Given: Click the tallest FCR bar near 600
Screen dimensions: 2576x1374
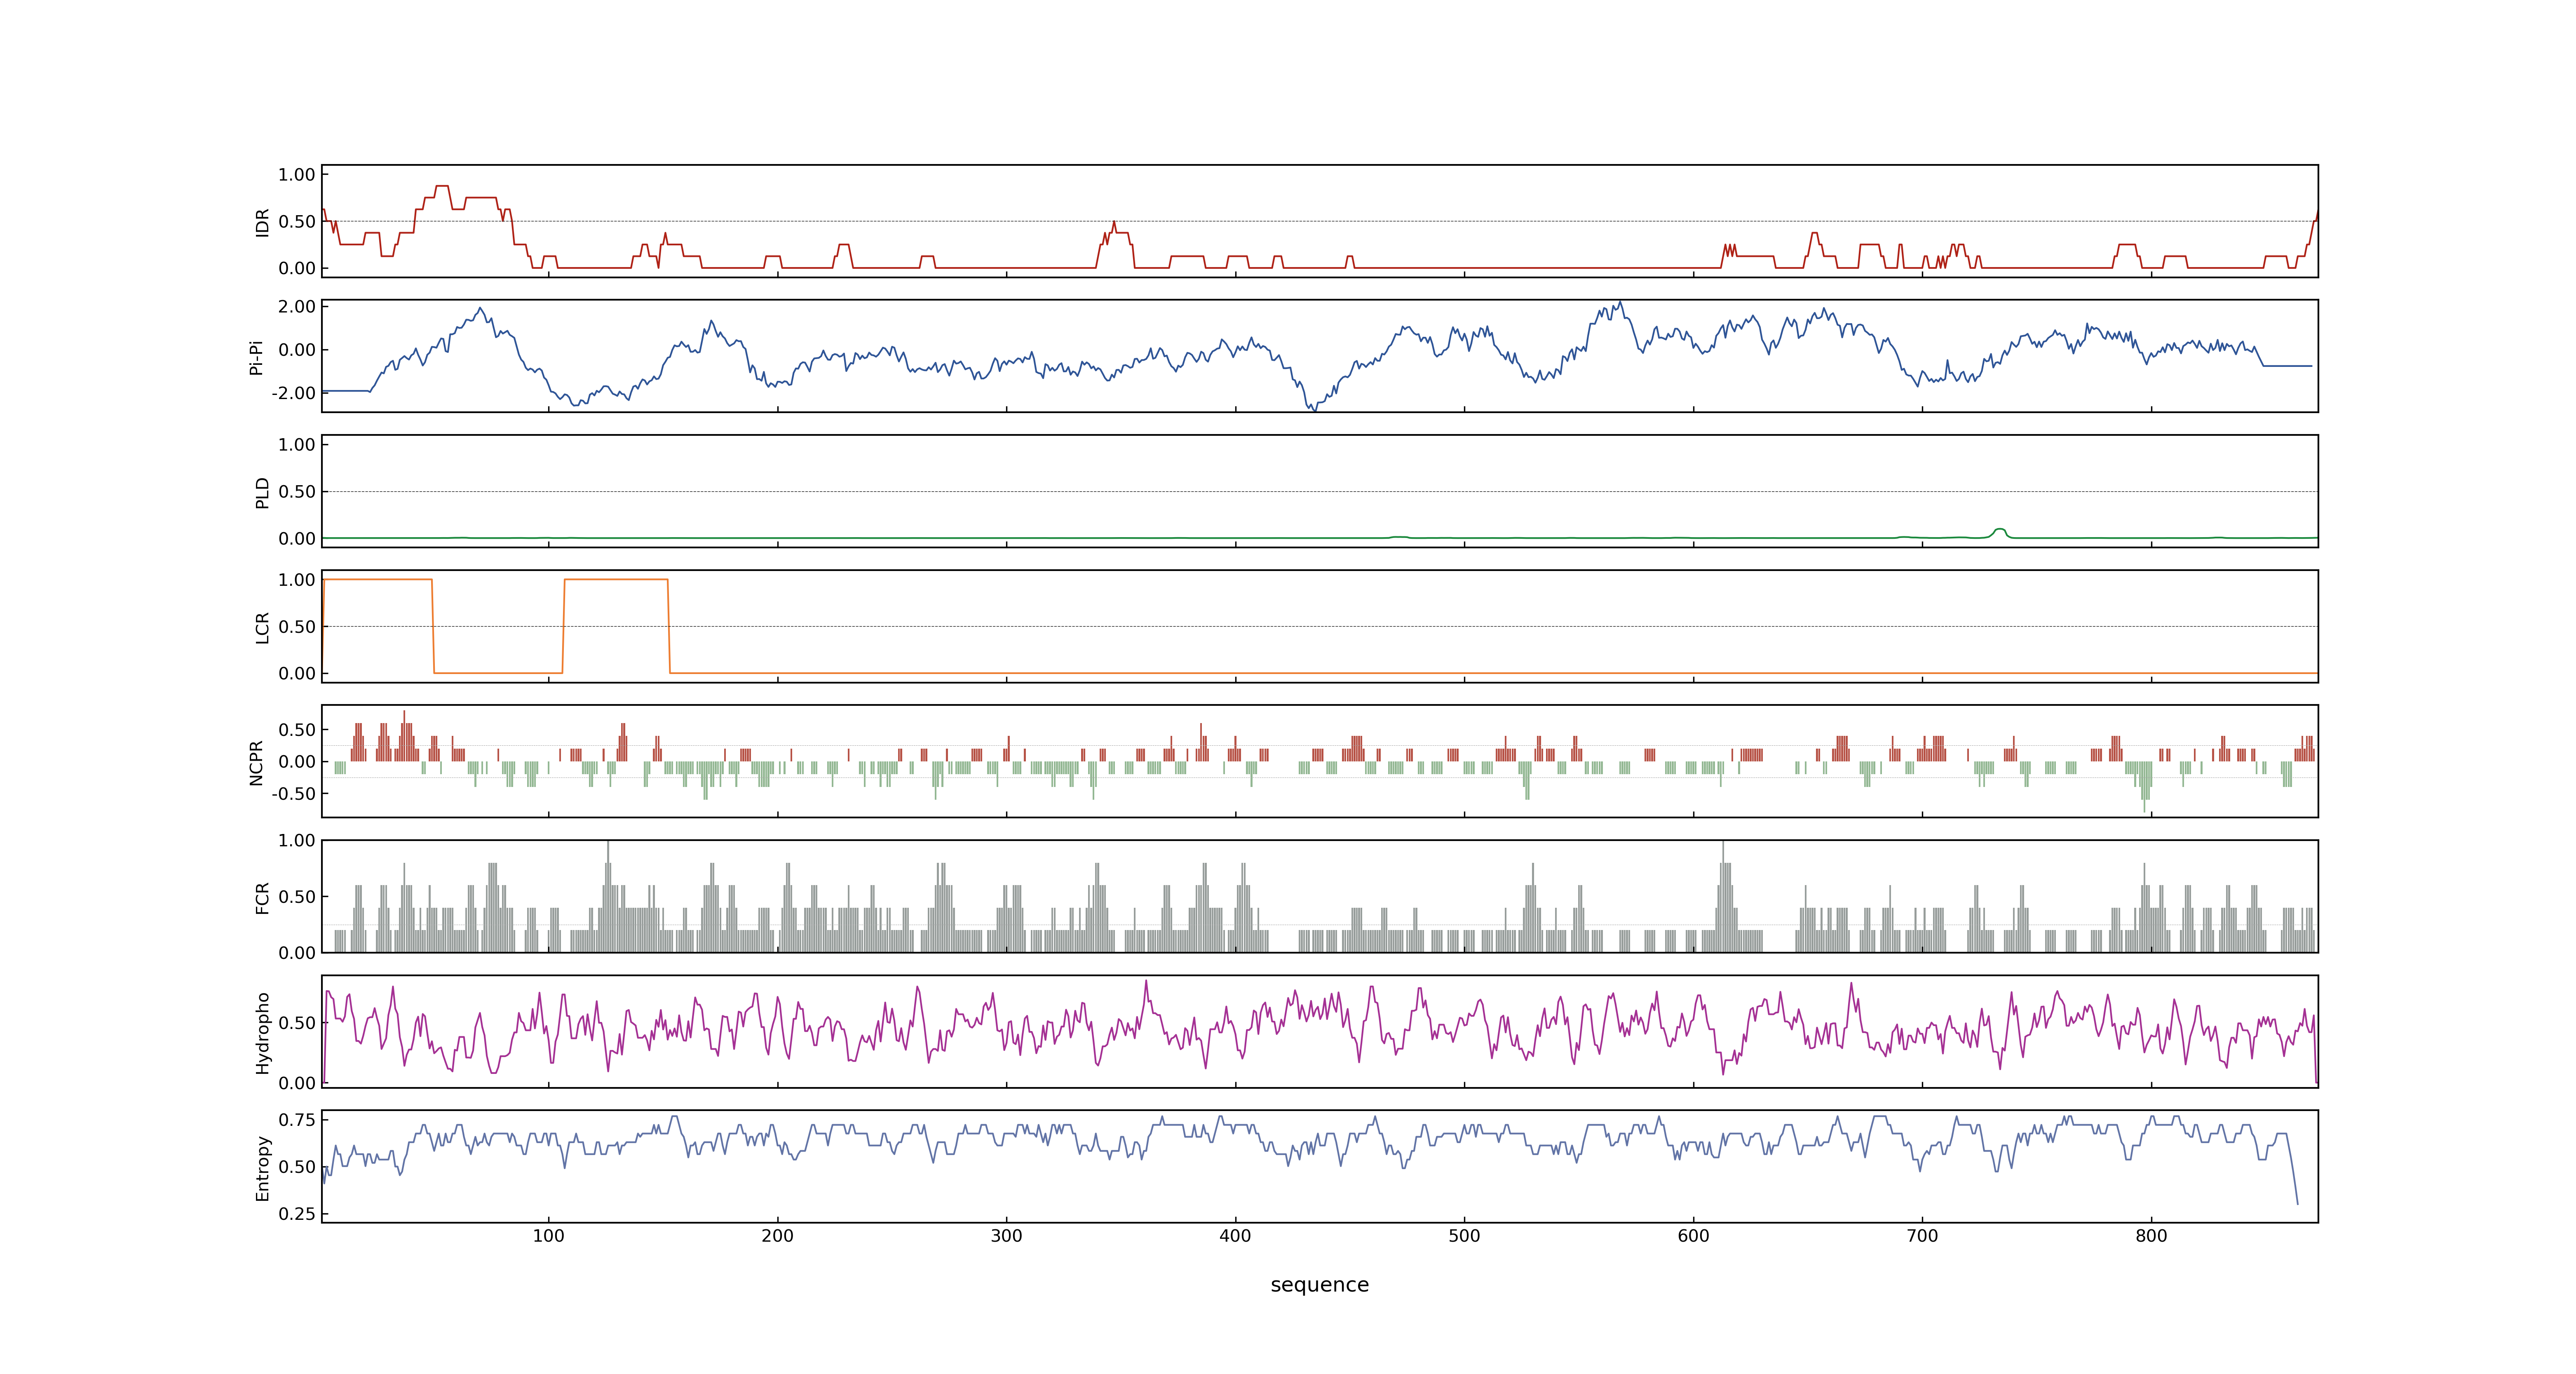Looking at the screenshot, I should pyautogui.click(x=1723, y=896).
